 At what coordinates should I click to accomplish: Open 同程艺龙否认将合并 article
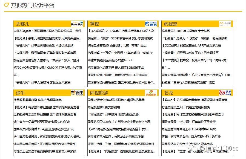tap(119, 122)
